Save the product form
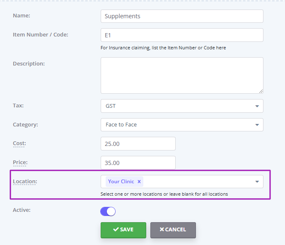This screenshot has width=285, height=245. (123, 230)
